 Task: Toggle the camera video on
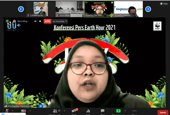click(24, 111)
